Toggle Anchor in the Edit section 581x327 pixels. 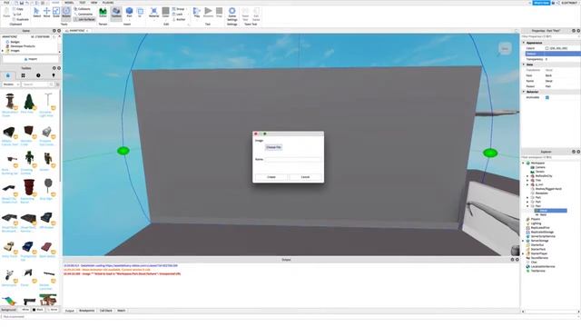(x=179, y=19)
